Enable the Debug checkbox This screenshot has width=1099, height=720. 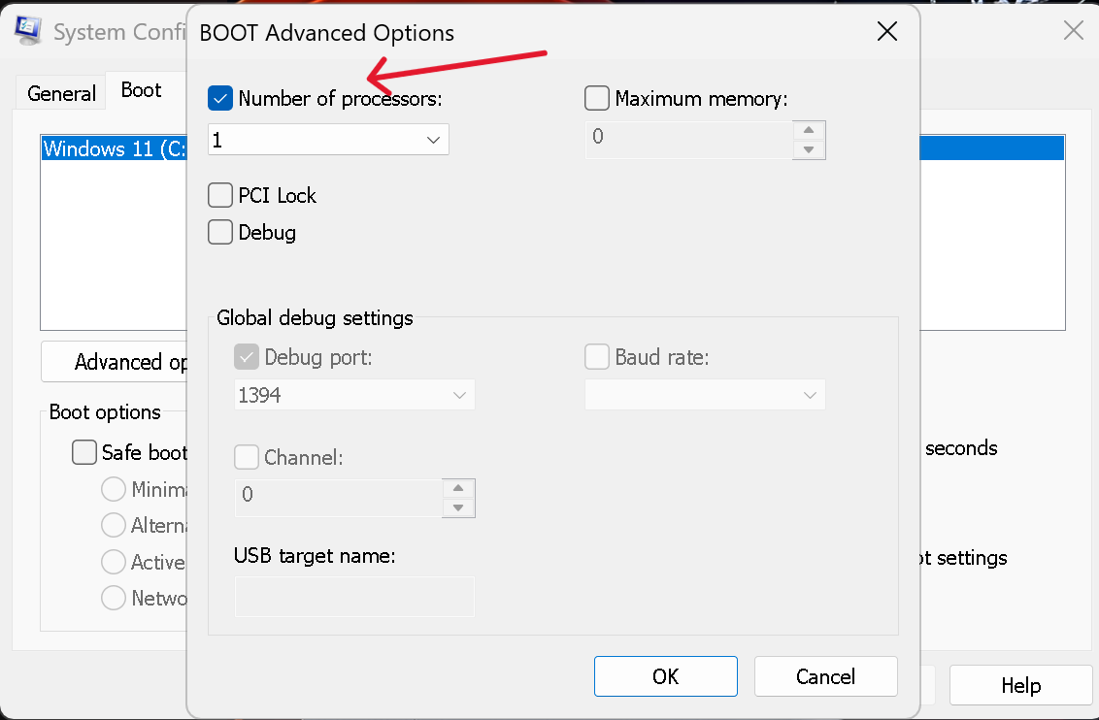(220, 232)
